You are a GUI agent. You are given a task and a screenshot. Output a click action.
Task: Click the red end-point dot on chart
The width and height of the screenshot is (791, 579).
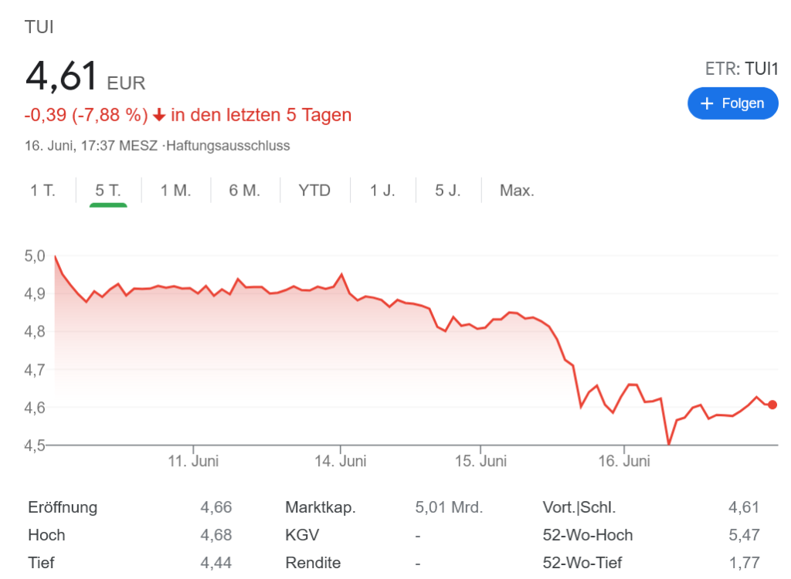(772, 405)
